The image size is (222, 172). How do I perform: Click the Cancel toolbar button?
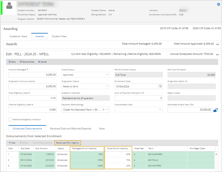point(42,62)
